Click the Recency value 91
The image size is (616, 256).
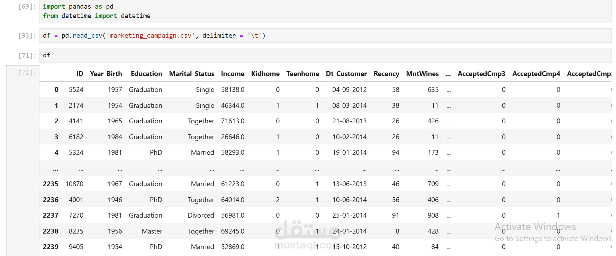tap(396, 215)
